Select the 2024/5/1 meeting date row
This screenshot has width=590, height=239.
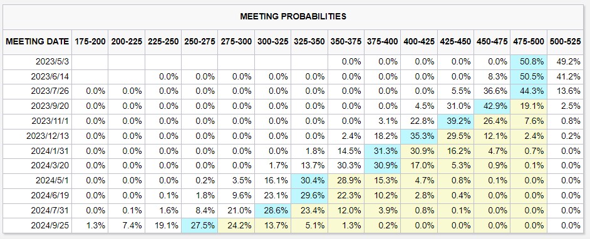pos(293,181)
